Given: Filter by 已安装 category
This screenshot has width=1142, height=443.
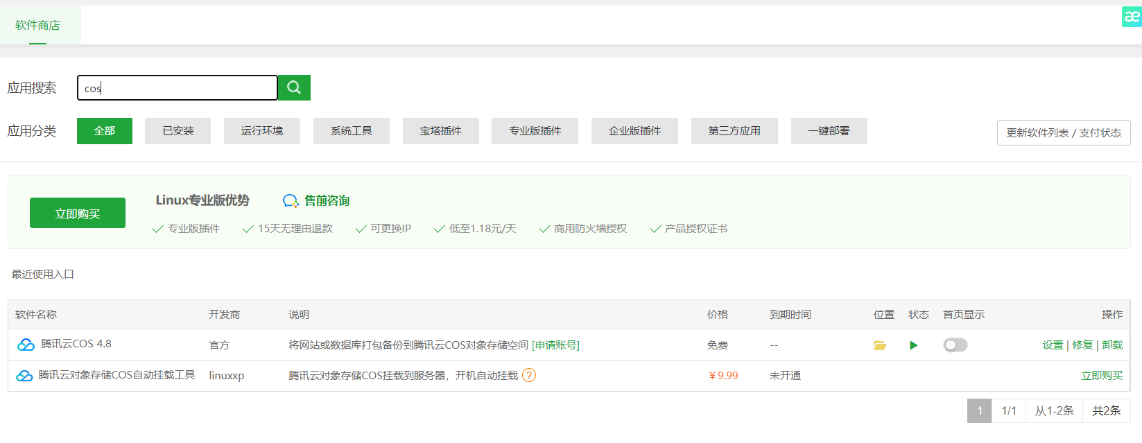Looking at the screenshot, I should point(178,131).
